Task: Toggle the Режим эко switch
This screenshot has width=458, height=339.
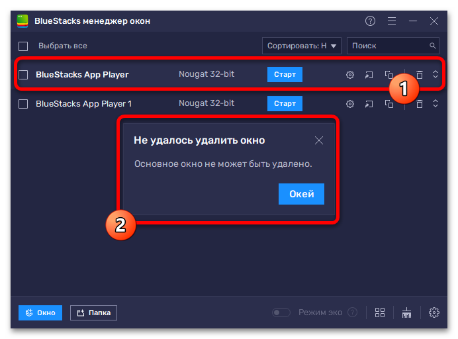Action: pyautogui.click(x=281, y=313)
